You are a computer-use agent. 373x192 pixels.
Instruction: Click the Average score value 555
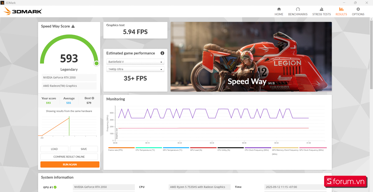point(69,103)
